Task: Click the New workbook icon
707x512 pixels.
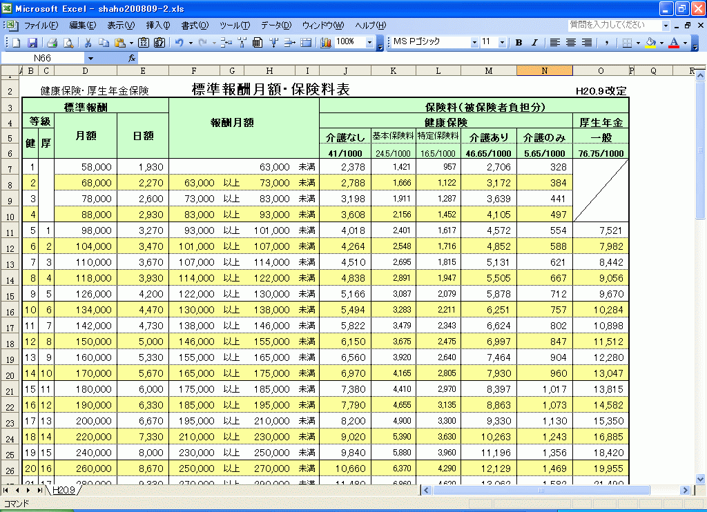Action: tap(17, 43)
